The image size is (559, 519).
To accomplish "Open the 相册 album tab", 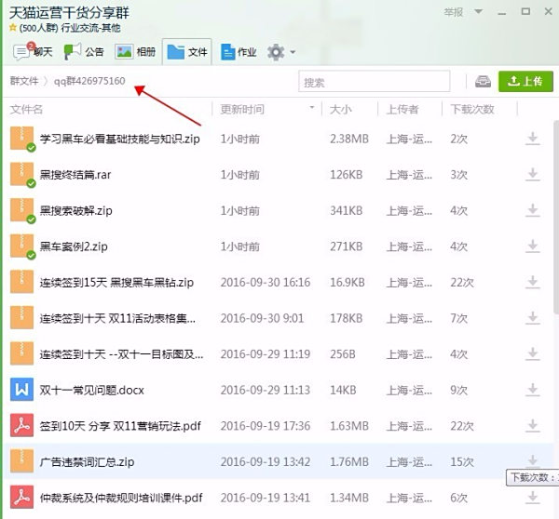I will pos(135,52).
